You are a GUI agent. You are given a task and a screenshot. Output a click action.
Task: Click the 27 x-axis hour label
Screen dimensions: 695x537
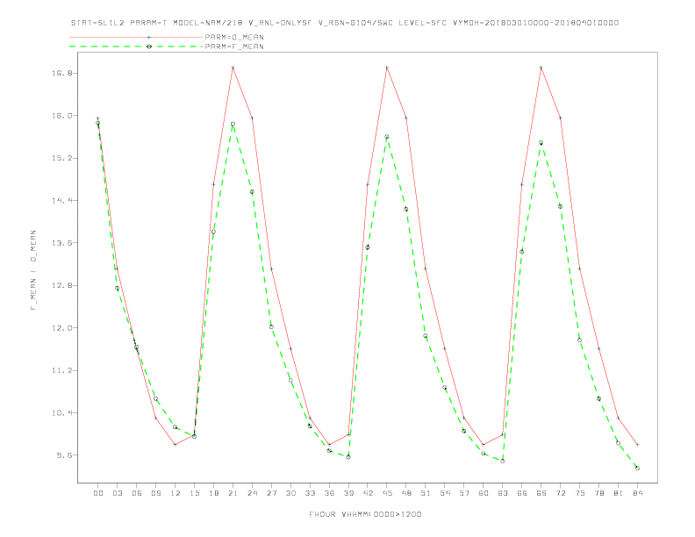pos(271,493)
